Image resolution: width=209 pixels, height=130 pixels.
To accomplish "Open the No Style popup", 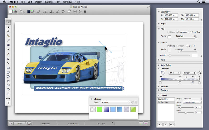I will coord(101,123).
